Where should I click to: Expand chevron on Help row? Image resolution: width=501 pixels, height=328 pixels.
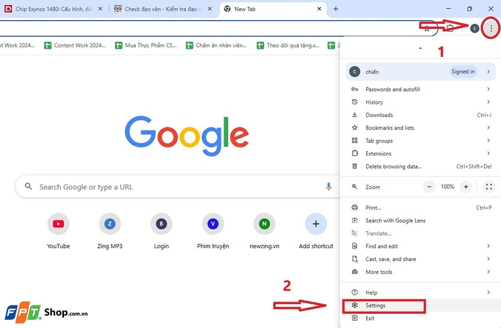[488, 292]
